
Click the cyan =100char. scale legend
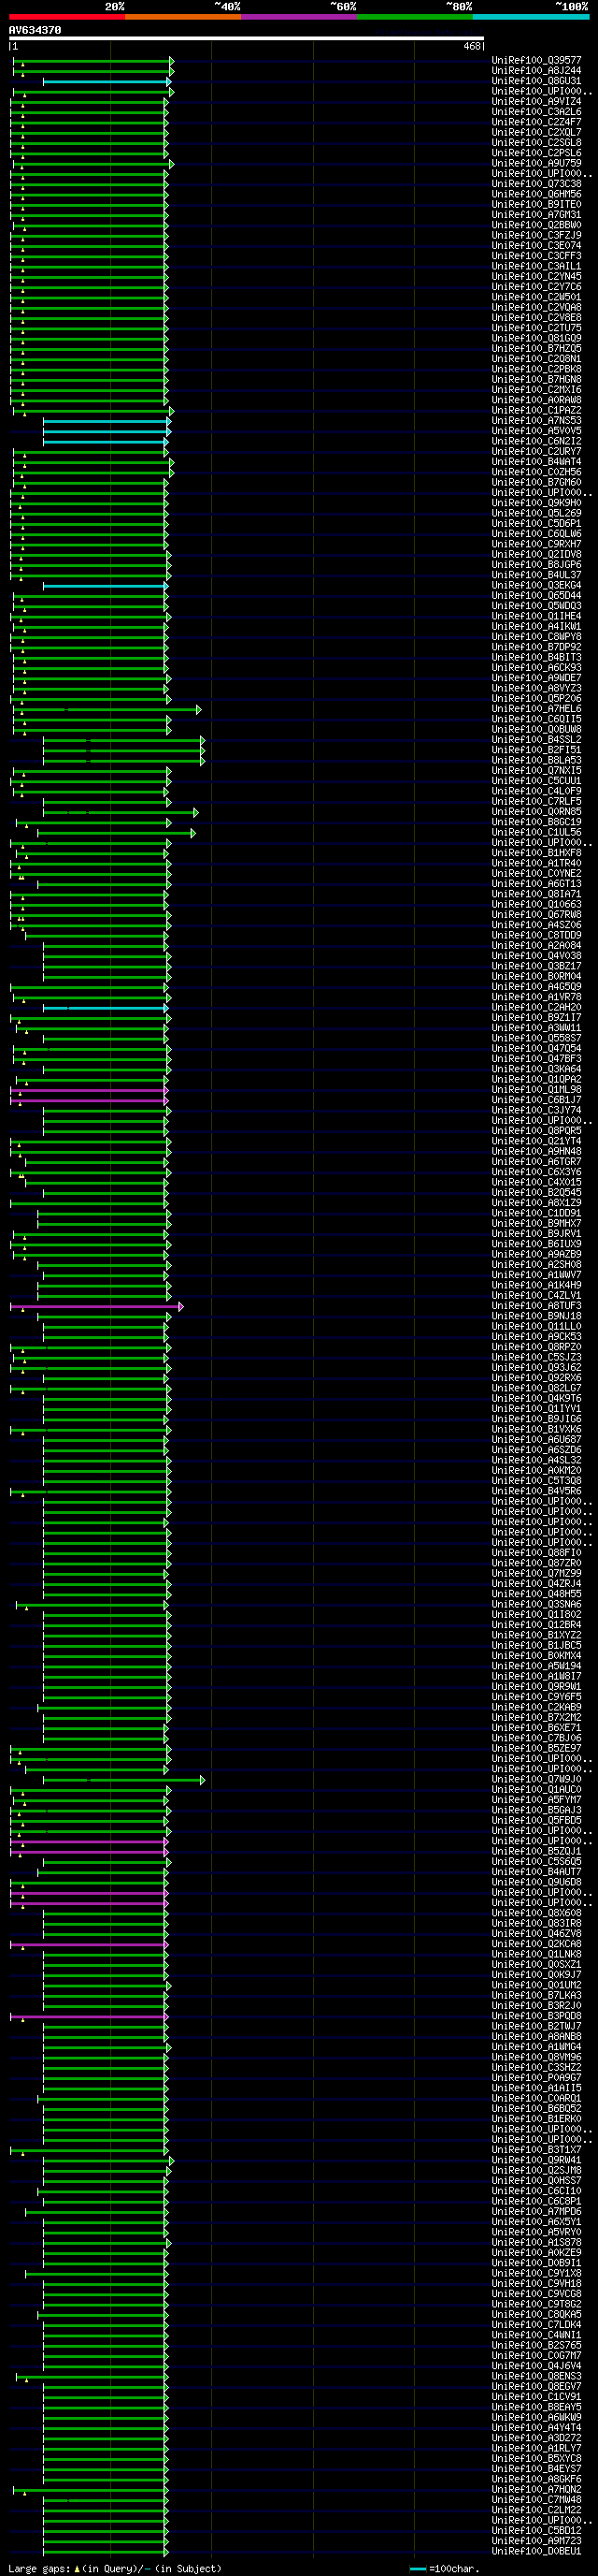pyautogui.click(x=442, y=2568)
